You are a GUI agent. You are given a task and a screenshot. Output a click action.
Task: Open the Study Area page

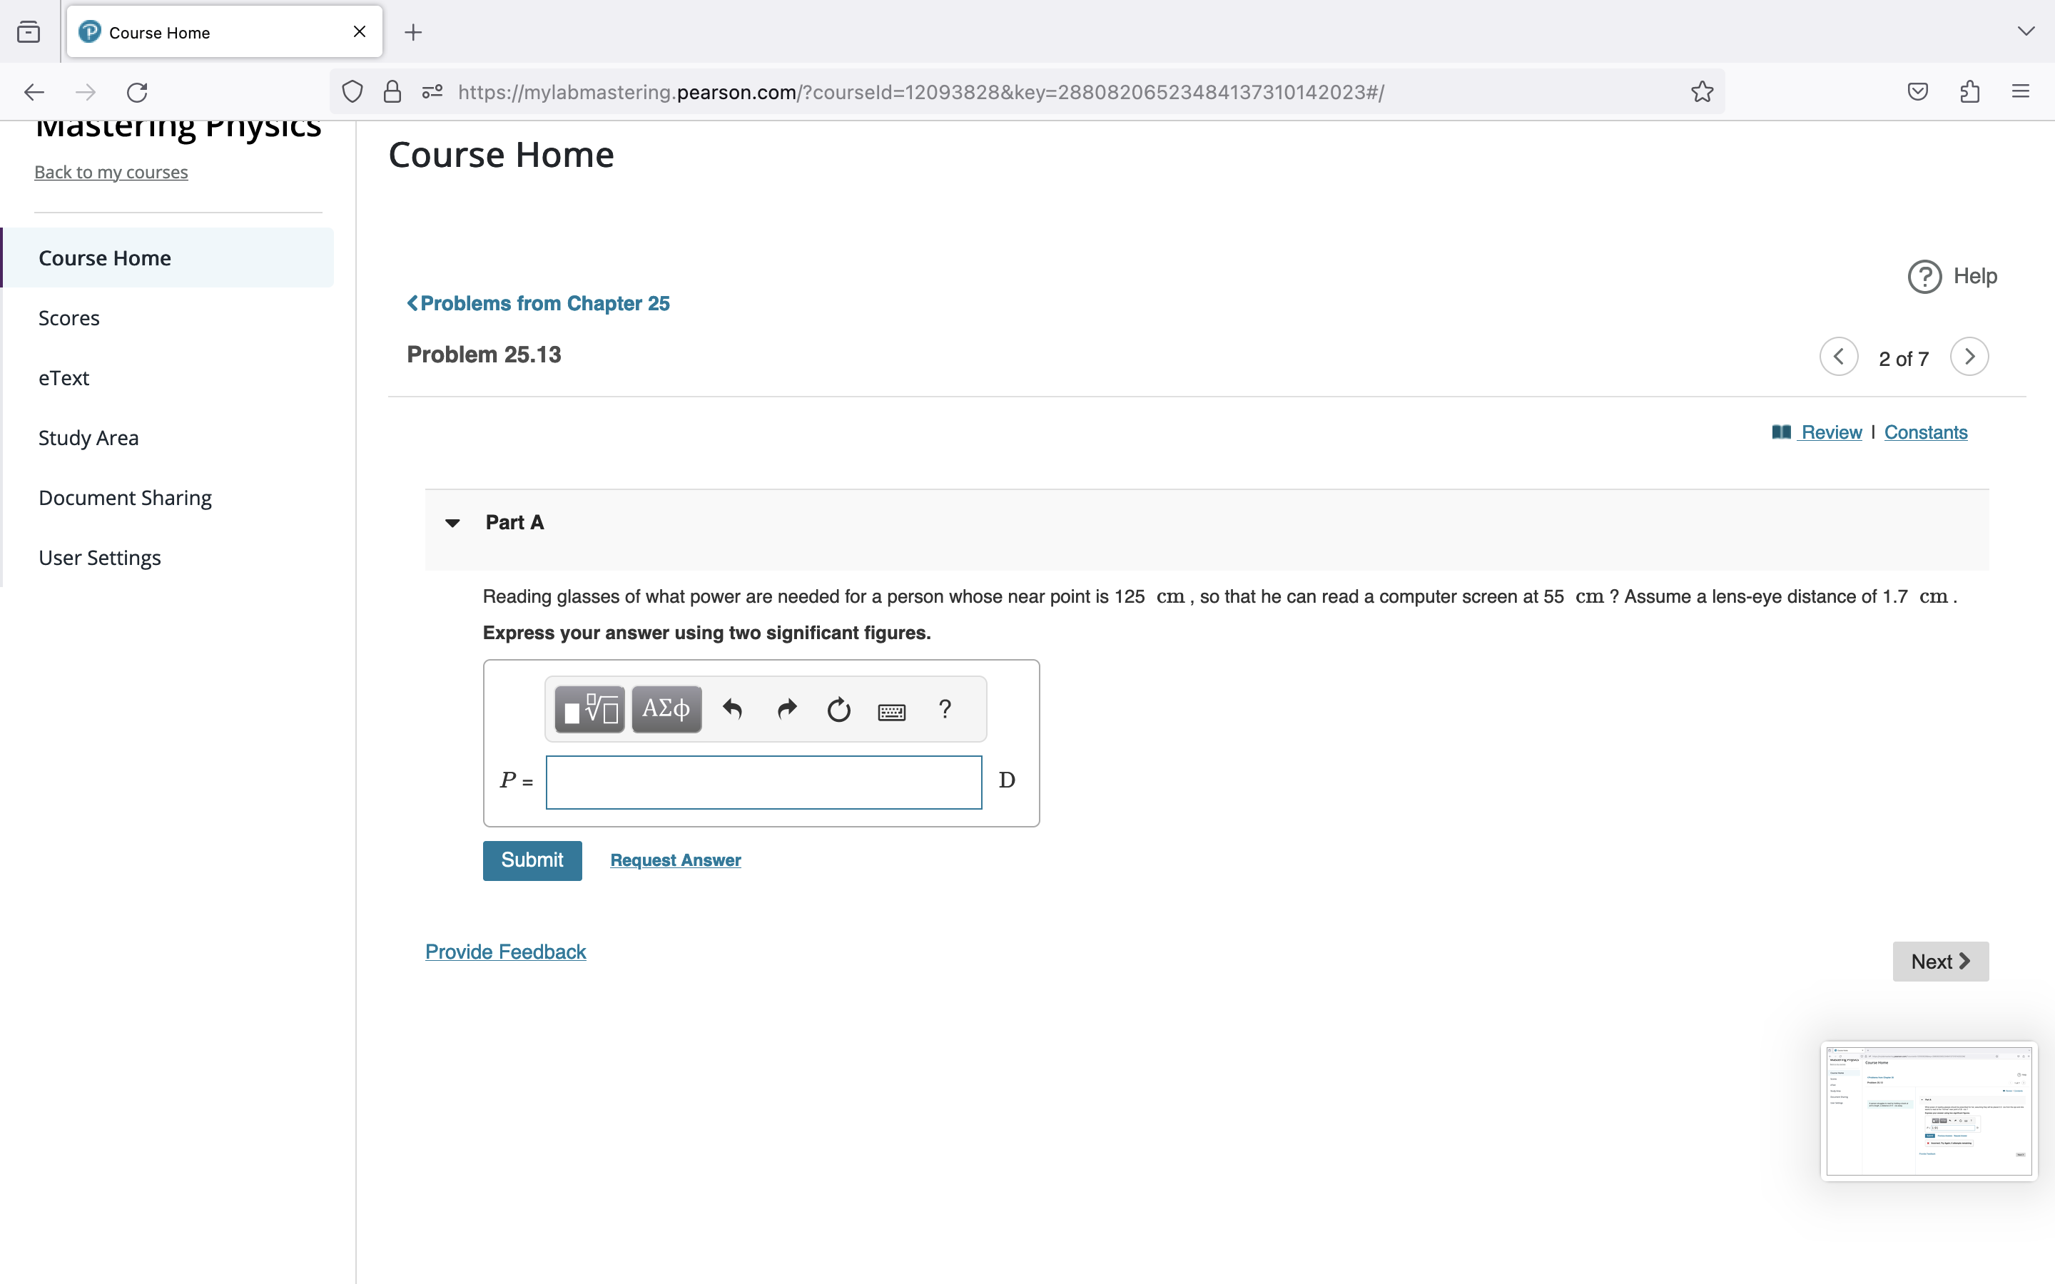tap(88, 437)
